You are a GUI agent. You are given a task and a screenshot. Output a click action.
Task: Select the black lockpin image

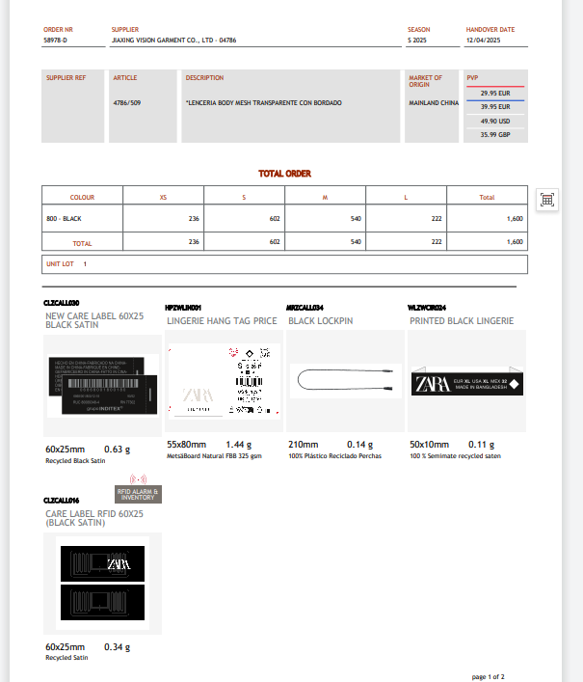[x=345, y=380]
